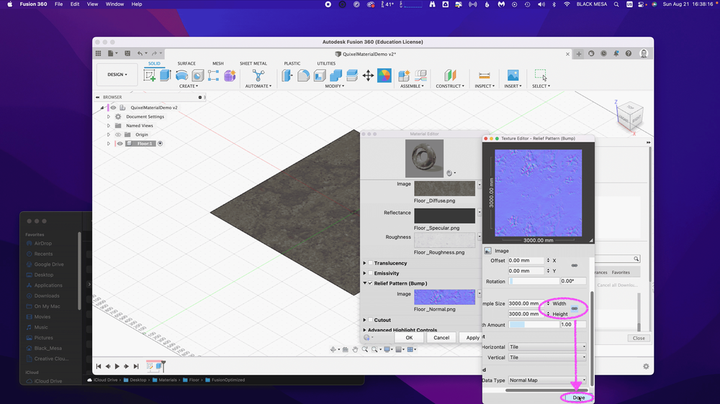The height and width of the screenshot is (404, 720).
Task: Enable the Translucency checkbox
Action: [371, 263]
